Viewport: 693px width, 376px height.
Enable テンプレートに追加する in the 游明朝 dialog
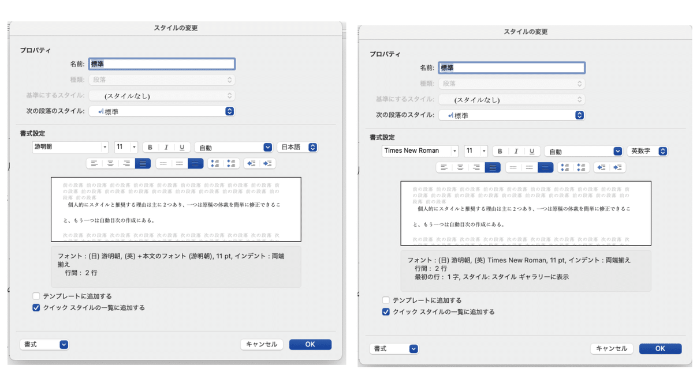pyautogui.click(x=36, y=296)
